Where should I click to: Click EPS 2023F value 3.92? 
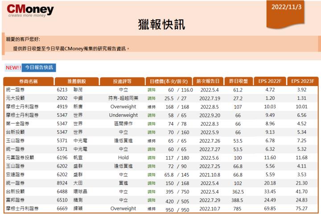[x=301, y=90]
